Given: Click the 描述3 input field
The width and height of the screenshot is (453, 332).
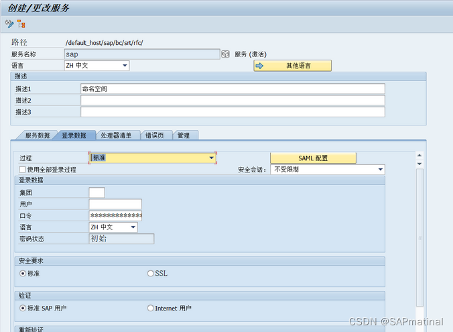Looking at the screenshot, I should click(x=233, y=112).
